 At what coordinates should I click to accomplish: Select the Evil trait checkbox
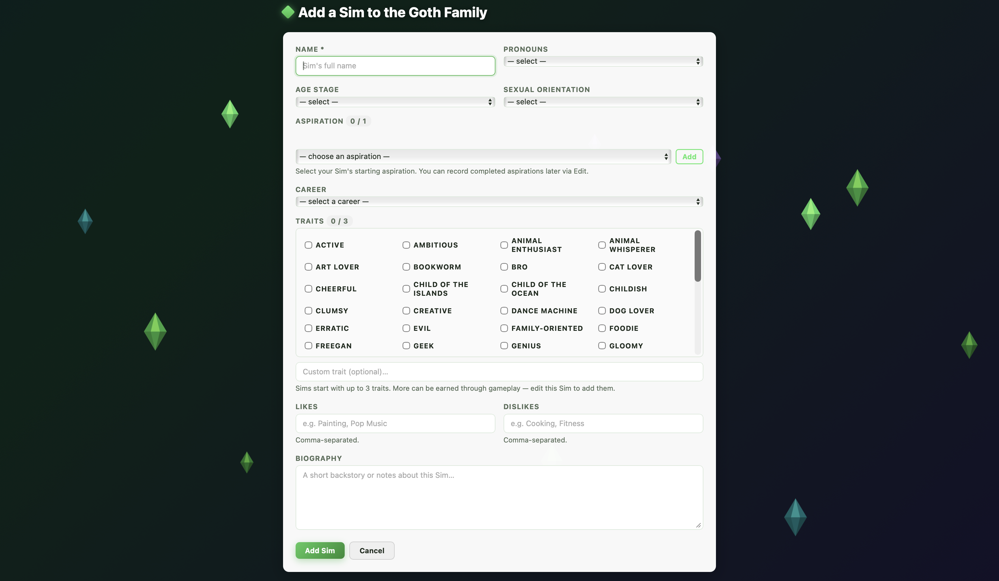pos(406,328)
